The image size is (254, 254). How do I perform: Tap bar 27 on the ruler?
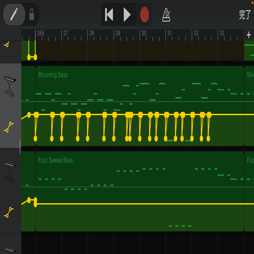[x=65, y=33]
